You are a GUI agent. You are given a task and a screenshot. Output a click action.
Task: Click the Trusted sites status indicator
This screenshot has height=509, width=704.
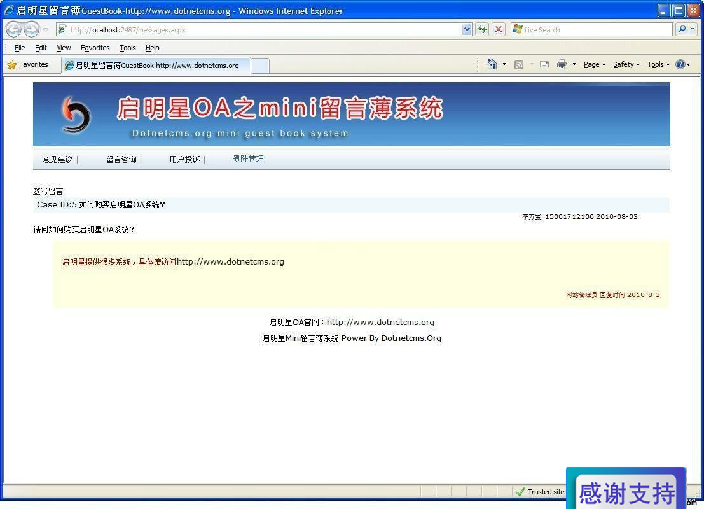(542, 492)
